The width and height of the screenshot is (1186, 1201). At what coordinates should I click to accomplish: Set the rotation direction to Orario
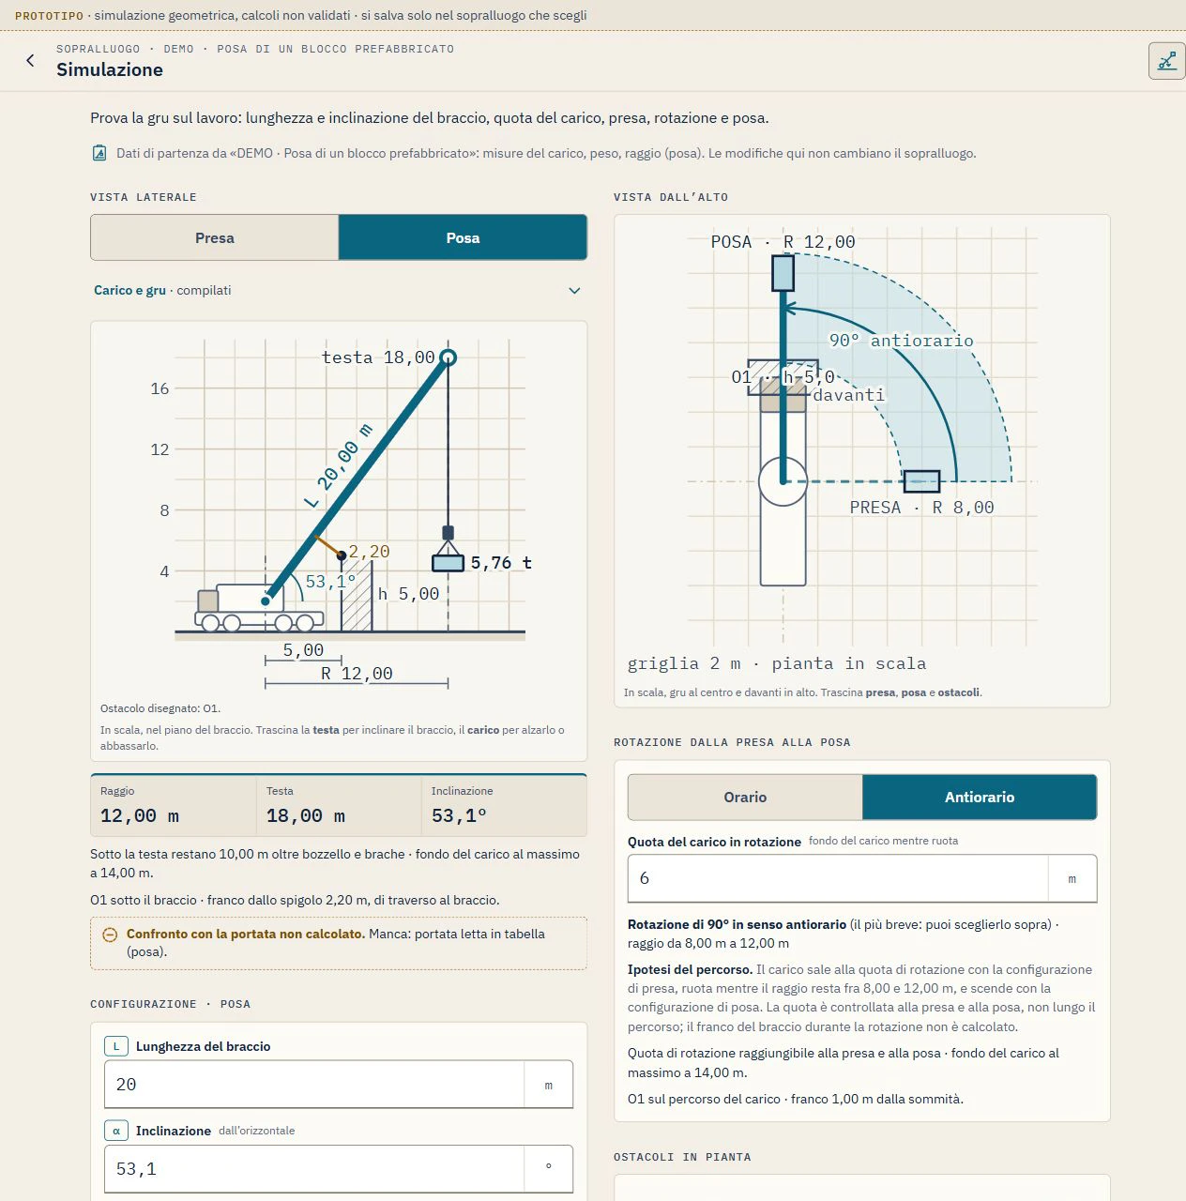(x=745, y=798)
